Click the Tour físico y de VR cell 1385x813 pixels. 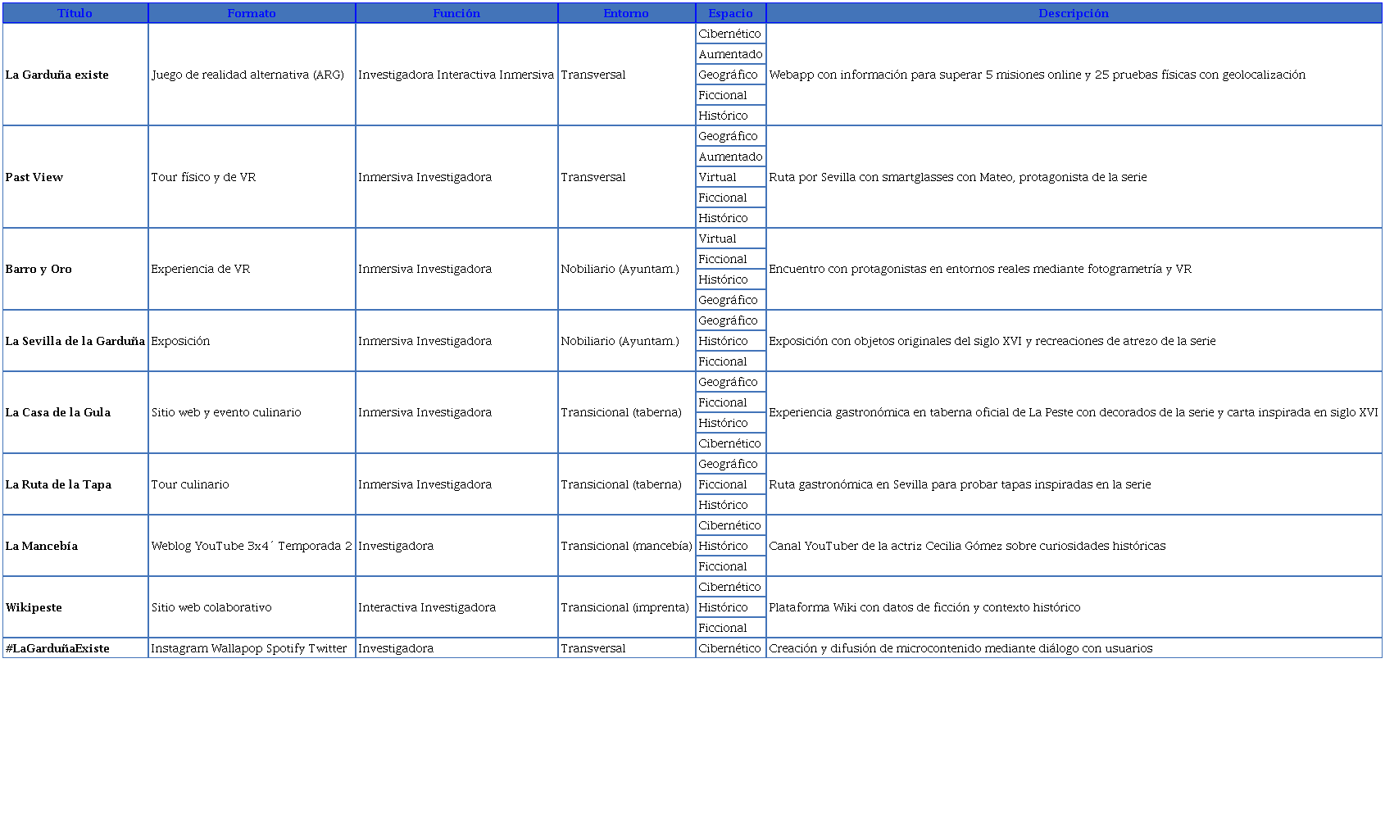coord(203,177)
